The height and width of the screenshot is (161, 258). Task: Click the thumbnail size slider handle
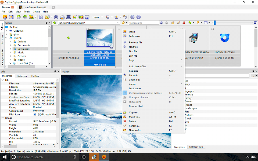point(214,23)
